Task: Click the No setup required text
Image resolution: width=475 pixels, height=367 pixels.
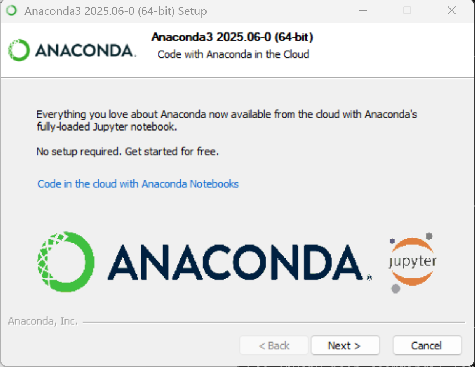Action: tap(128, 152)
